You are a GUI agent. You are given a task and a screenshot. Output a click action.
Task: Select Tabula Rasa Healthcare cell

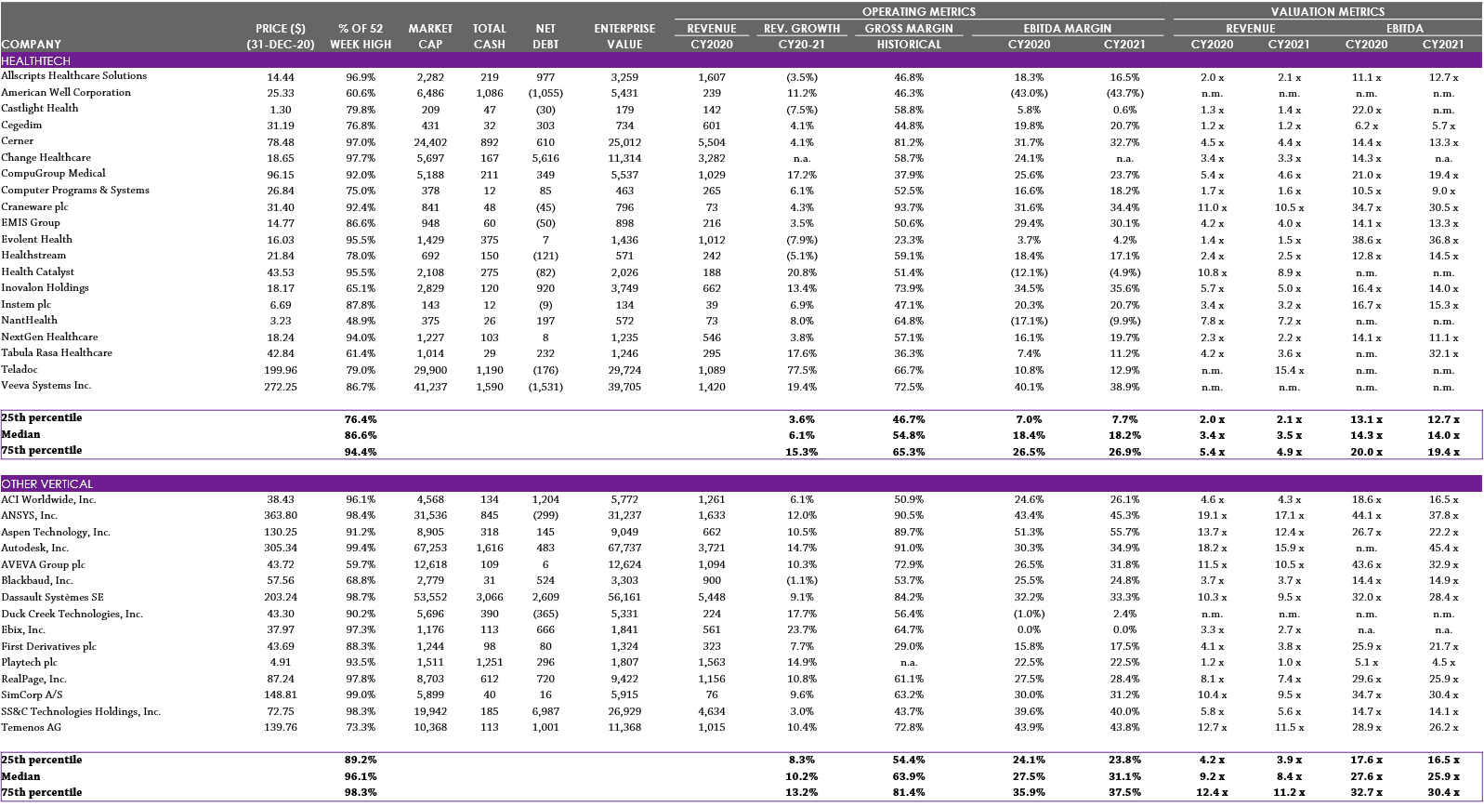click(x=57, y=353)
